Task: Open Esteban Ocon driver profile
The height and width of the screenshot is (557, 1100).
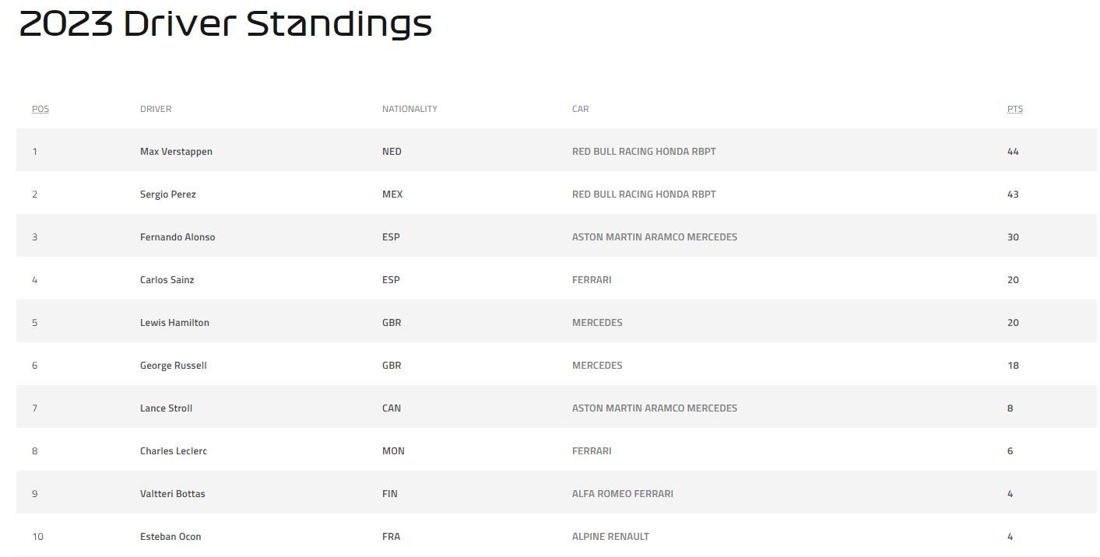Action: click(170, 537)
